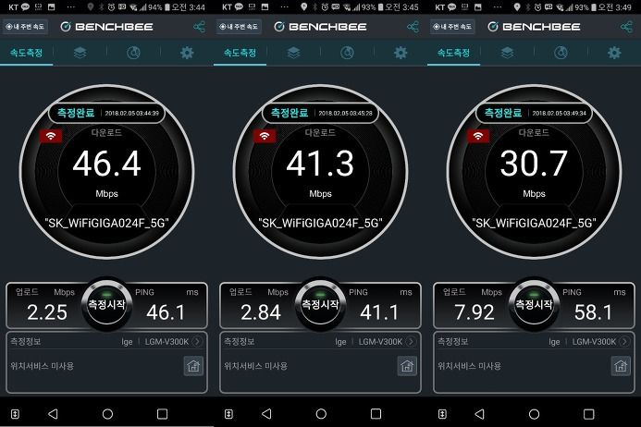Select timestamp 2018.02.05 03:49:34

pyautogui.click(x=559, y=113)
